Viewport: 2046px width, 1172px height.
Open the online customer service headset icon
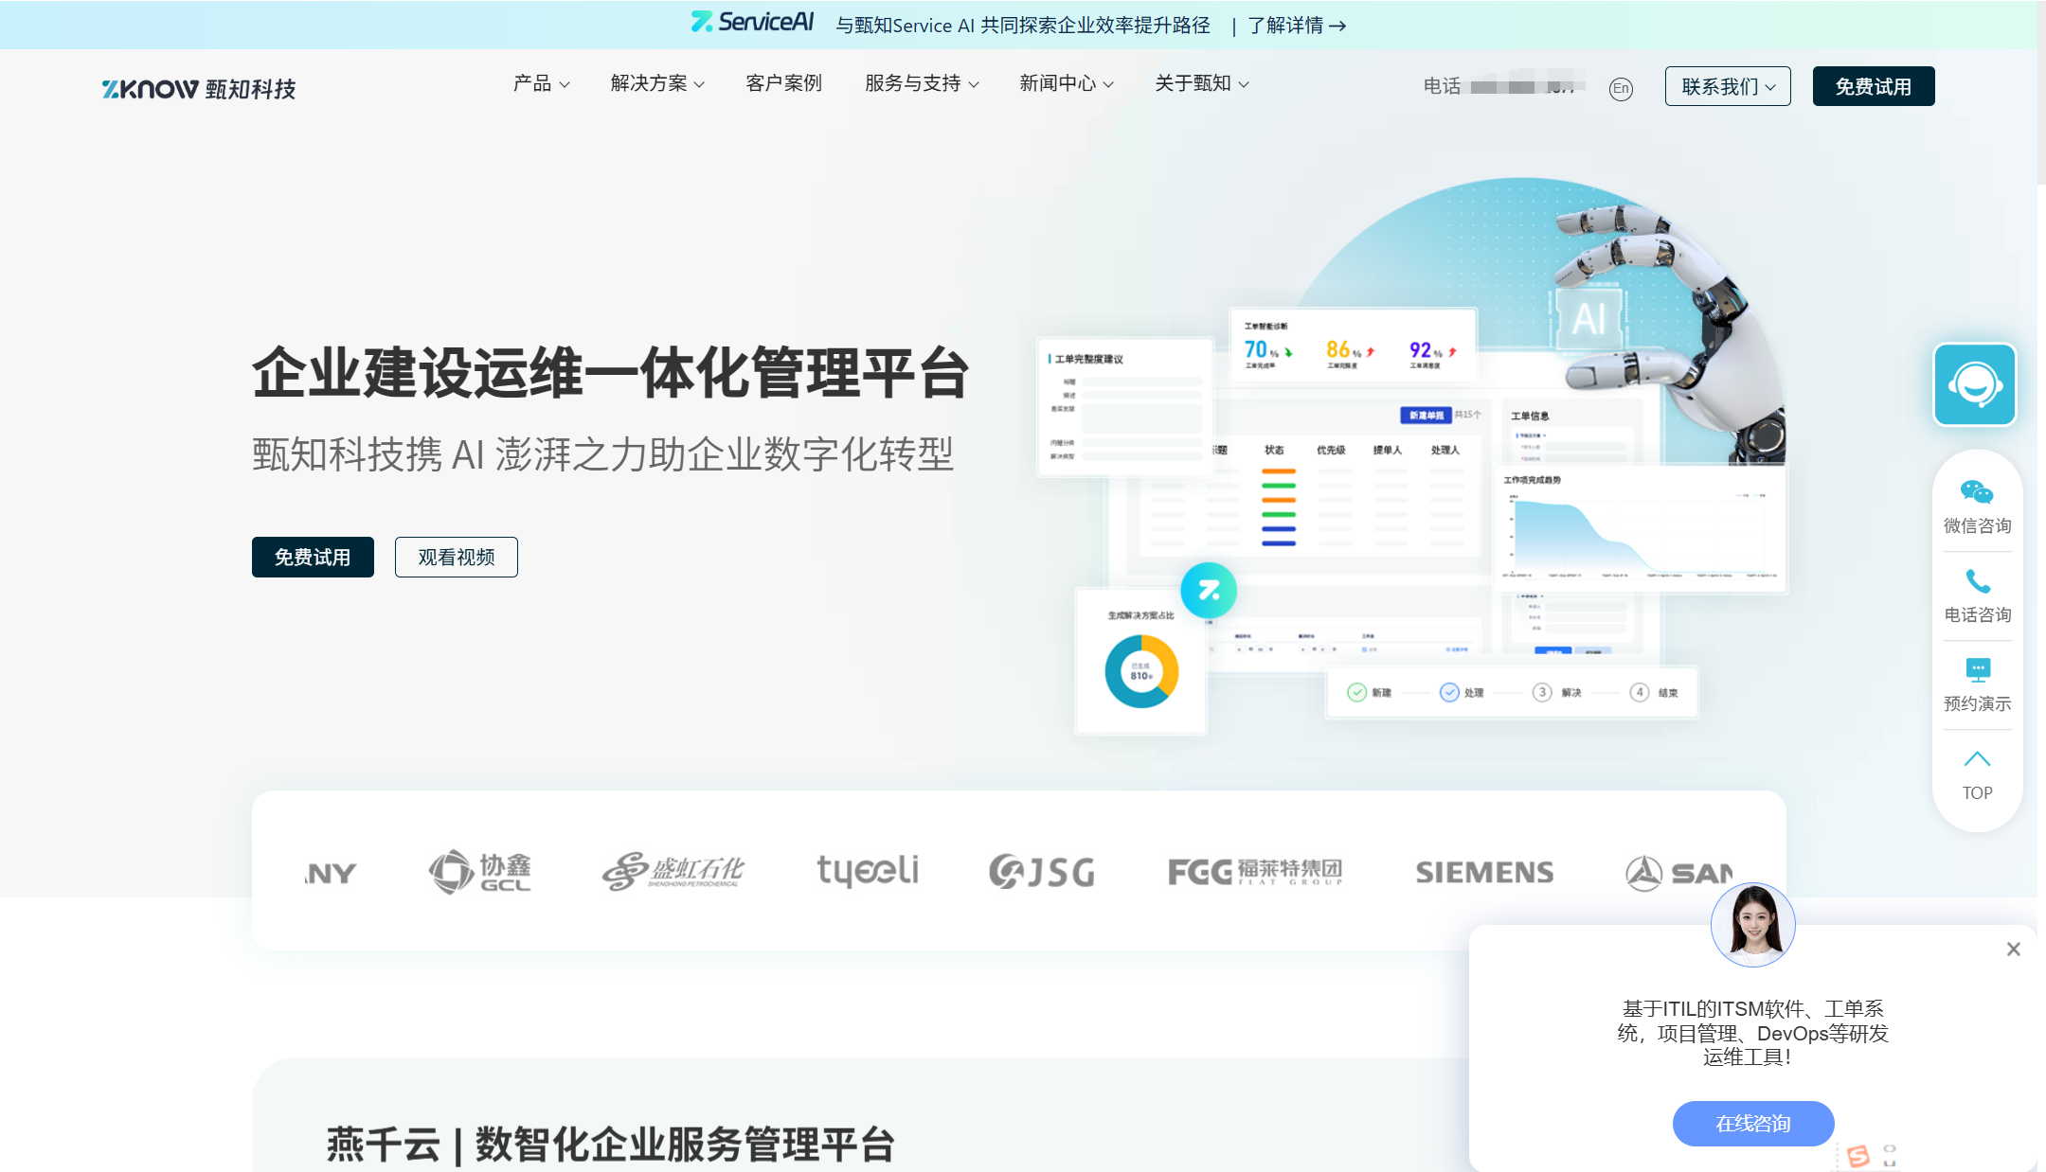(x=1975, y=385)
